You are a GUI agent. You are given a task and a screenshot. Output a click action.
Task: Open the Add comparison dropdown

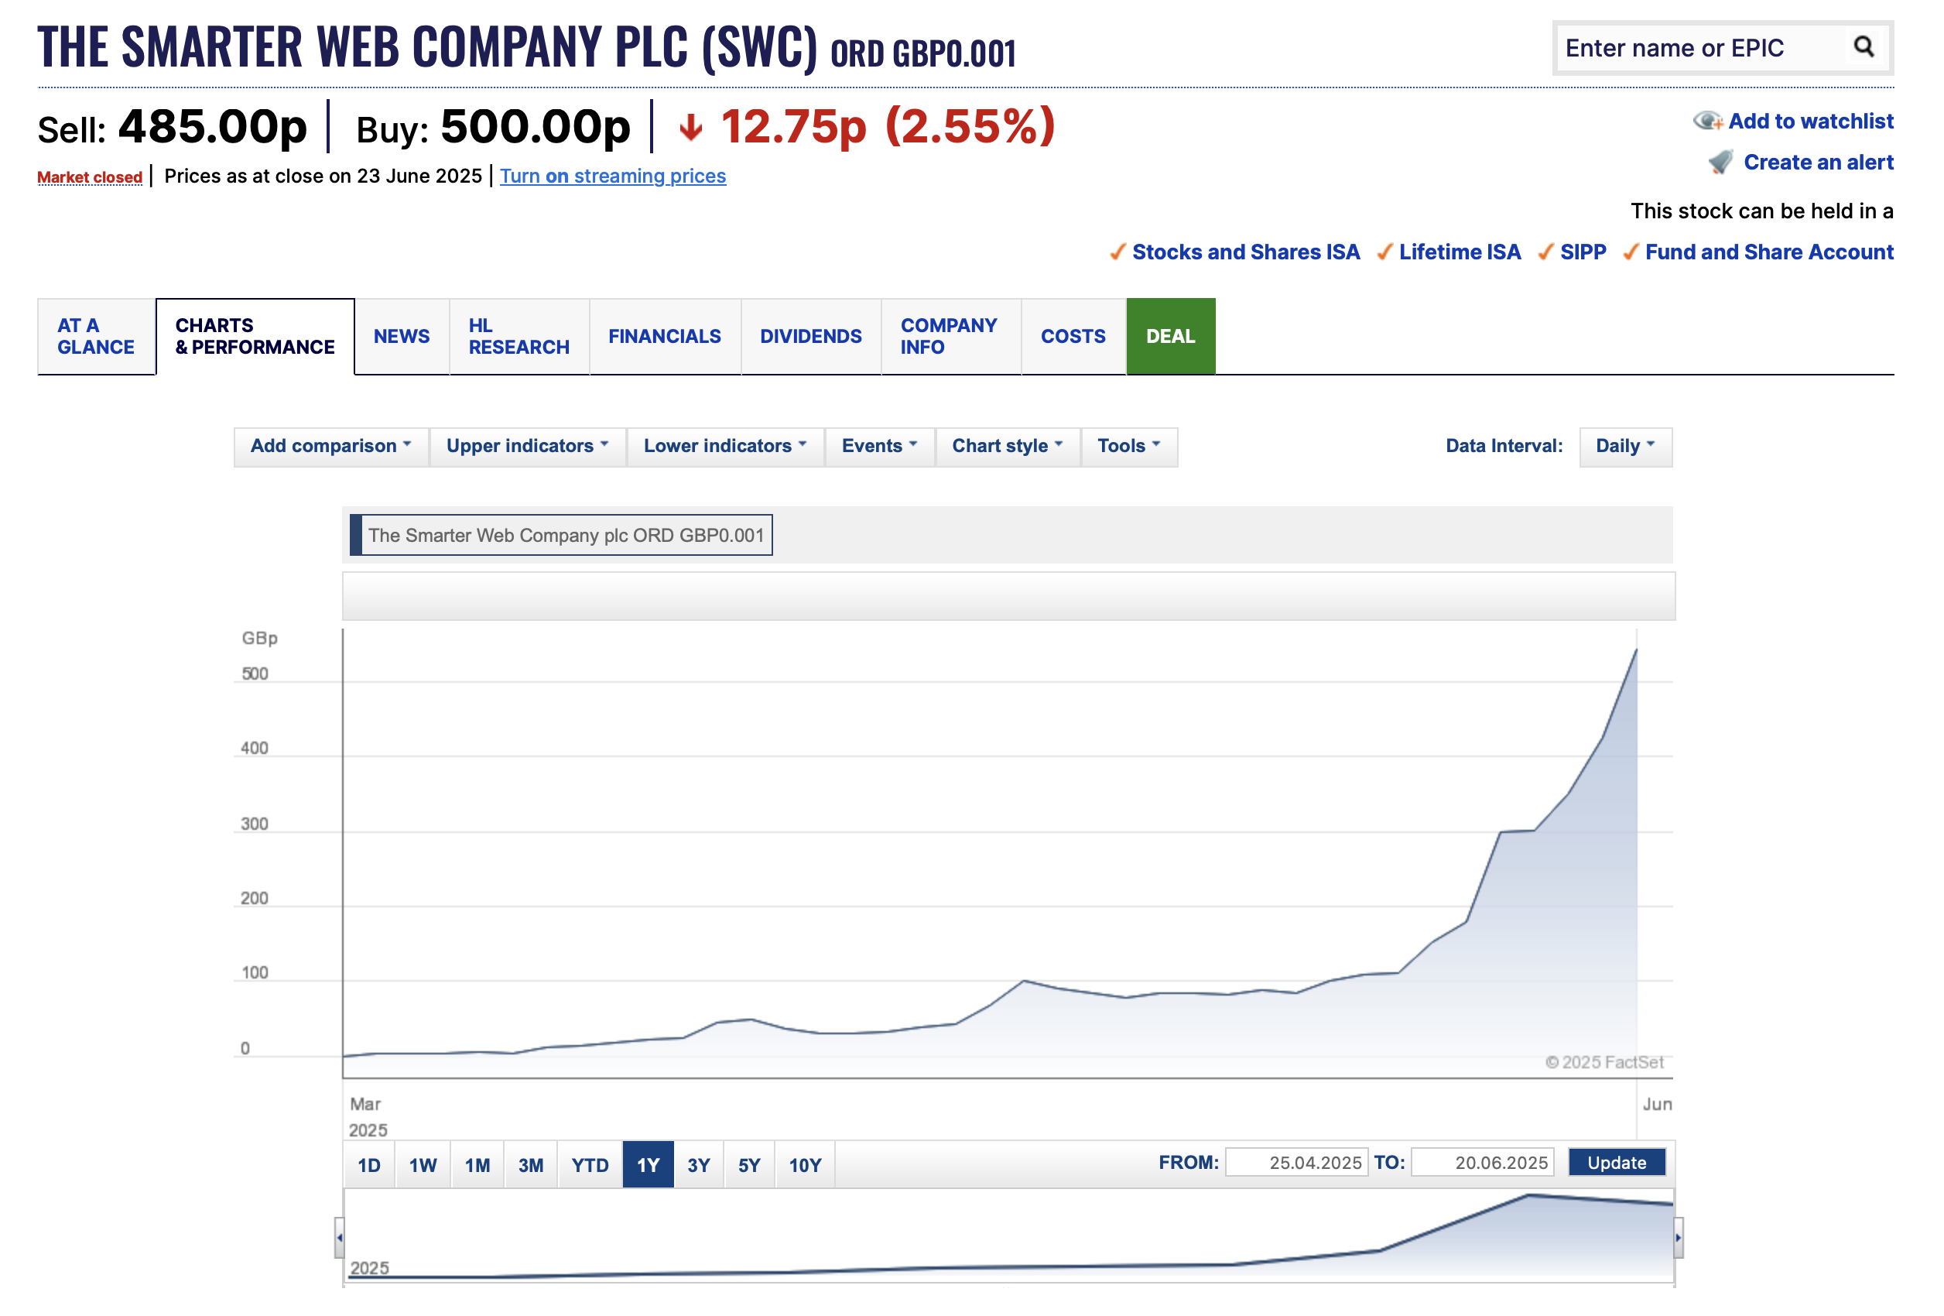tap(330, 446)
